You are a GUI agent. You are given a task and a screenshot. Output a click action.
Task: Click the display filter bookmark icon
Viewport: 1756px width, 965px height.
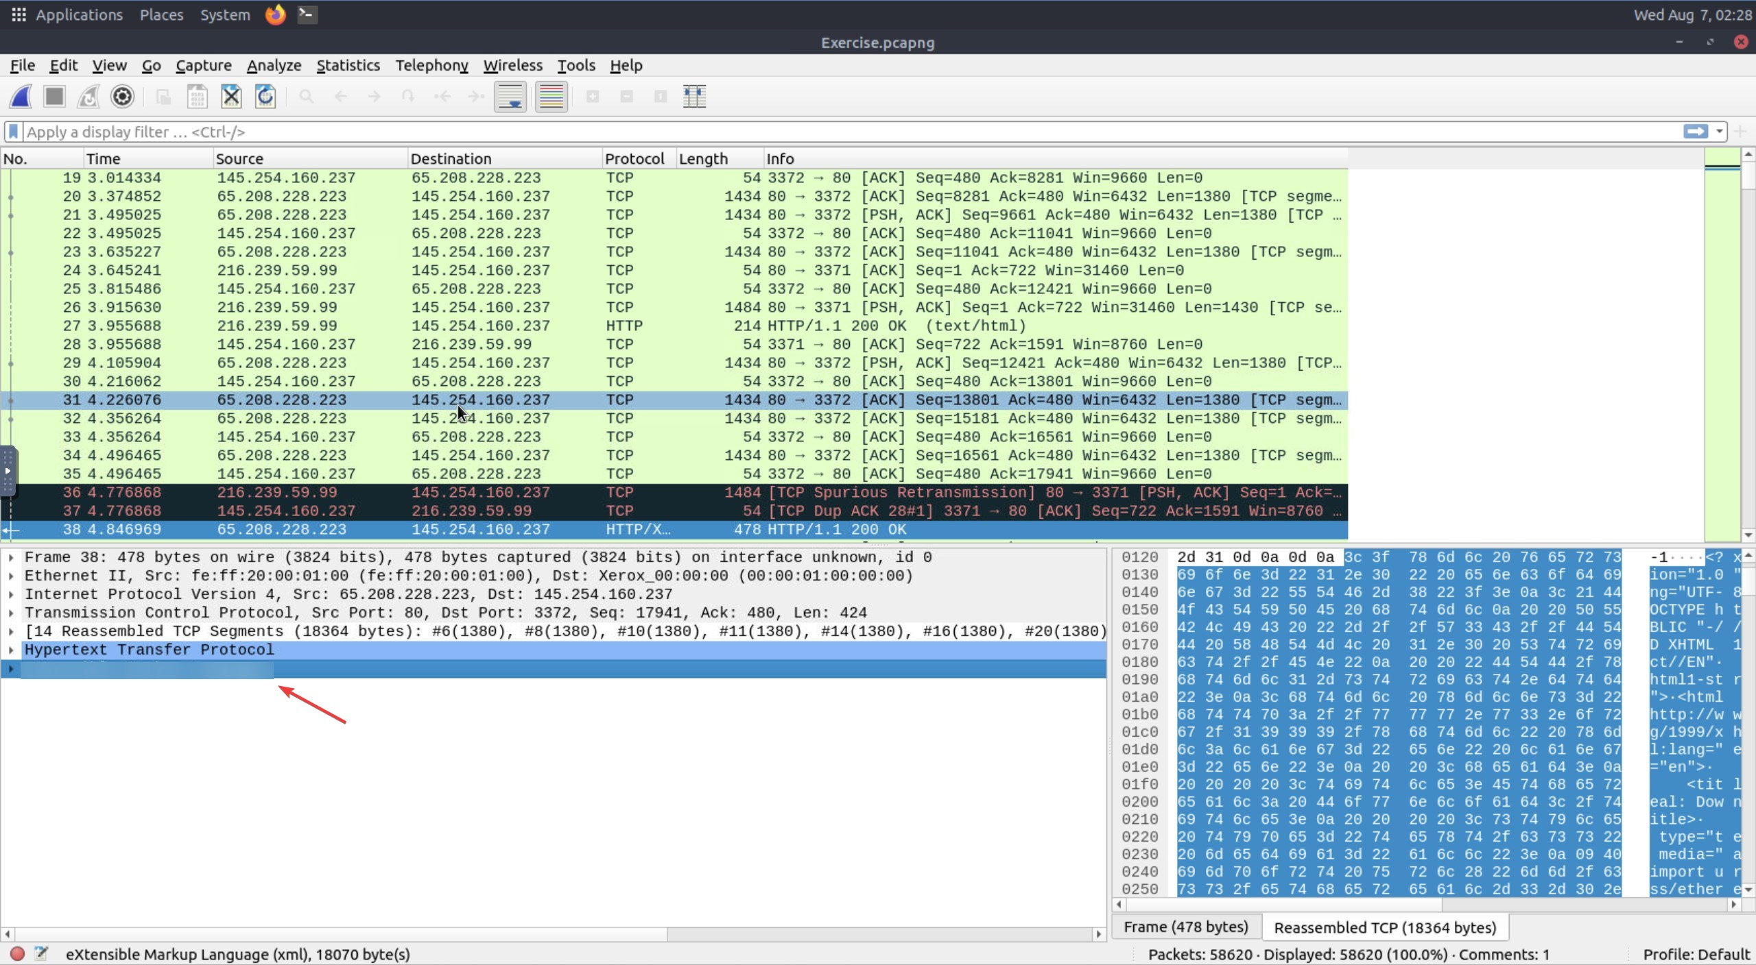click(x=13, y=132)
